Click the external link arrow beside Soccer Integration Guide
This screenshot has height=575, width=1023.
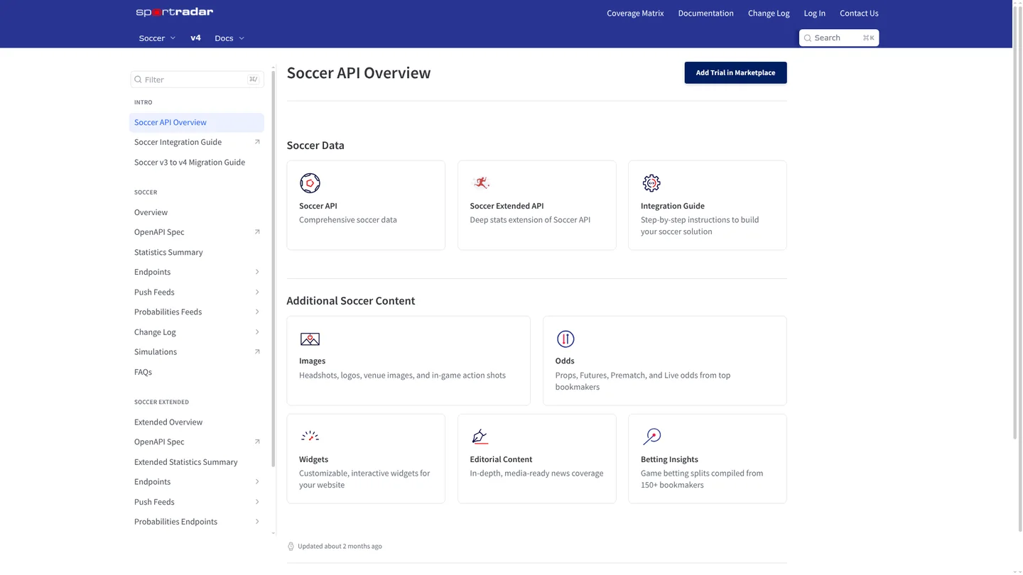(257, 142)
